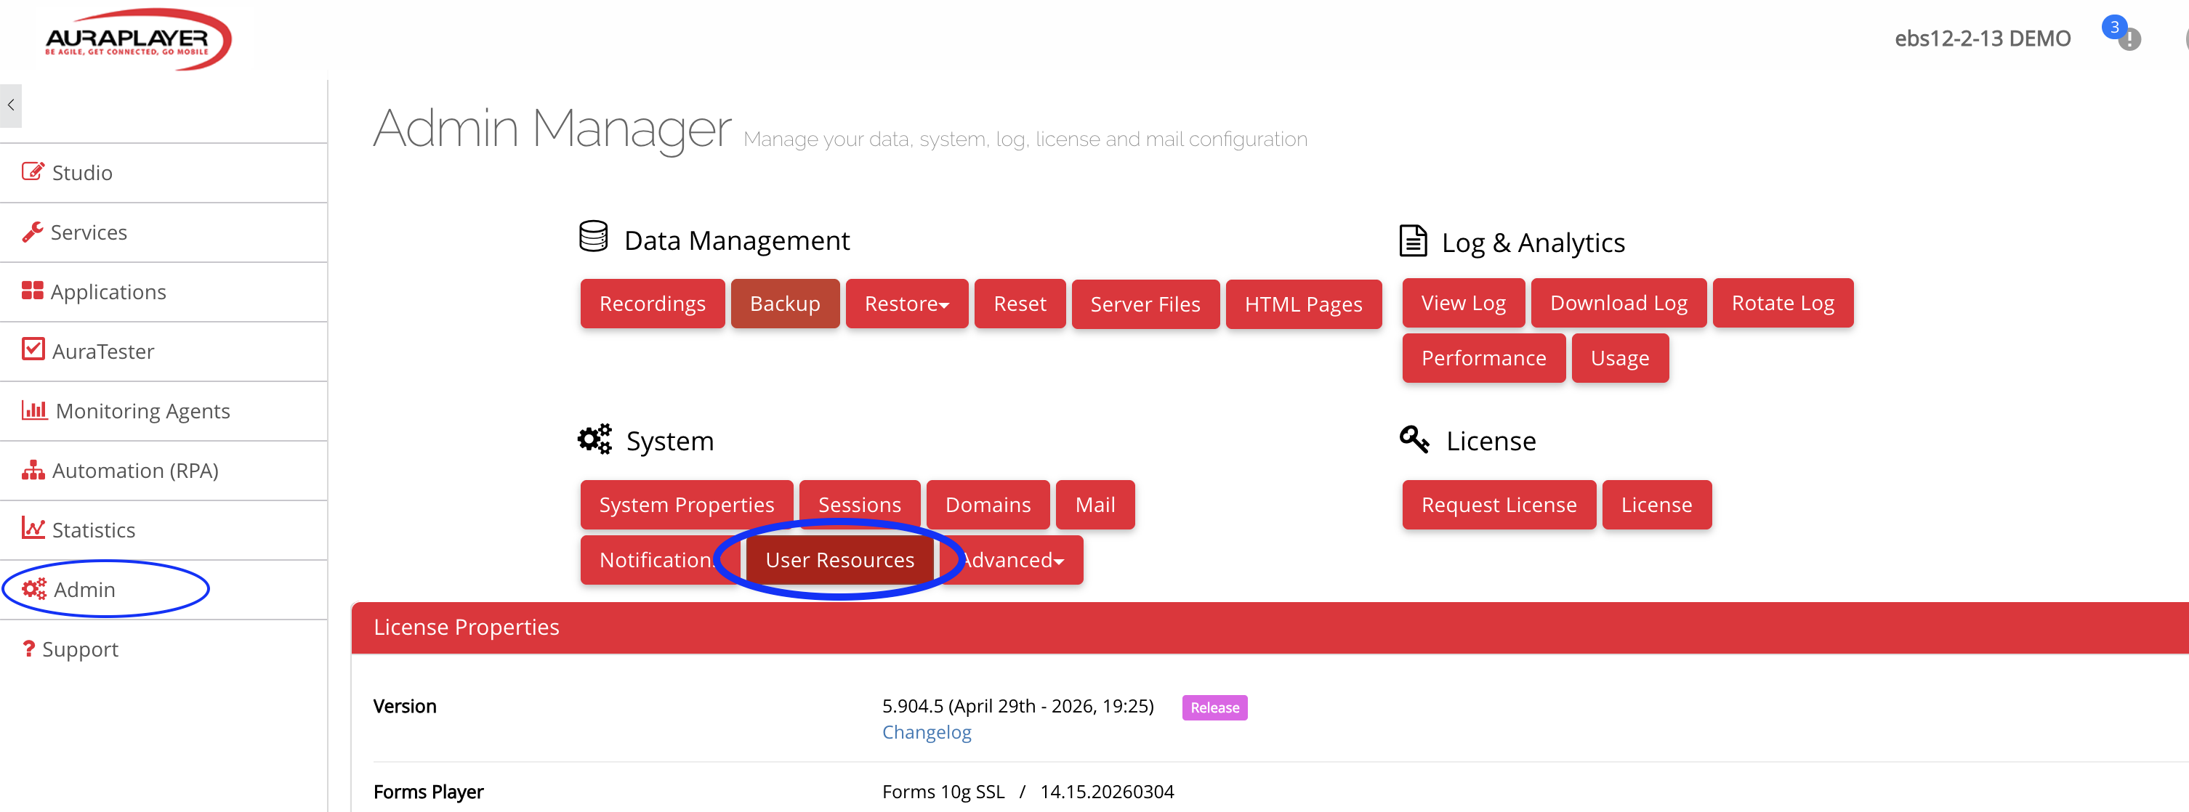
Task: Click the Studio pencil icon in sidebar
Action: tap(32, 171)
